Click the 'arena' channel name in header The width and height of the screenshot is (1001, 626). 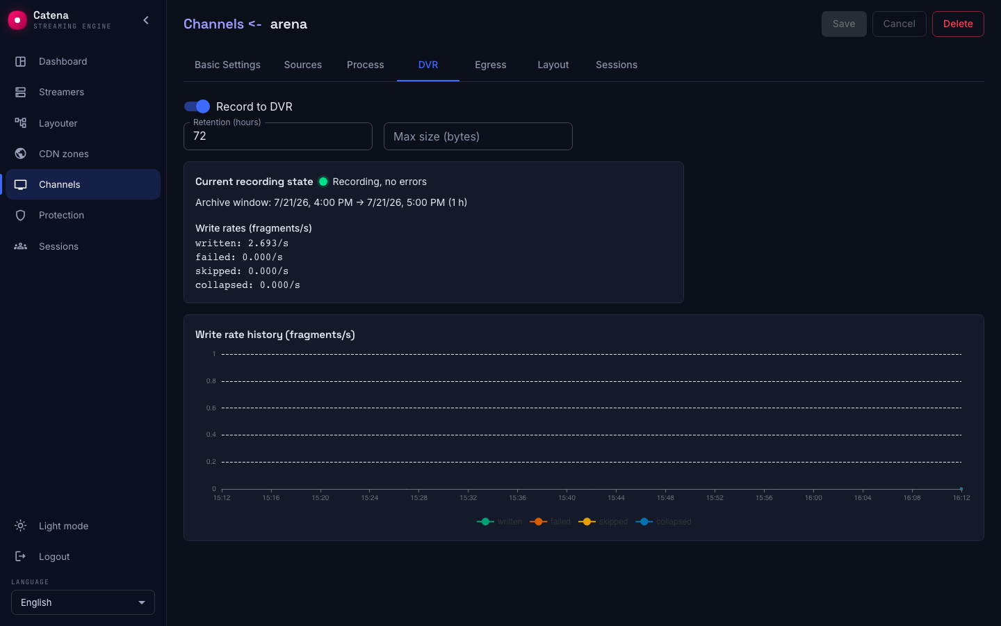(x=288, y=24)
